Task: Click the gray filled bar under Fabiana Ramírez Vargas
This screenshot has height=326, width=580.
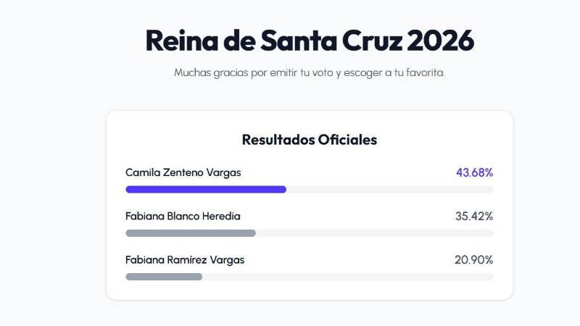Action: [164, 277]
